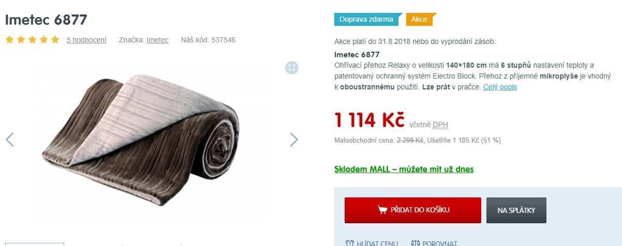This screenshot has height=246, width=622.
Task: Click the shopping cart icon on red button
Action: [x=382, y=210]
